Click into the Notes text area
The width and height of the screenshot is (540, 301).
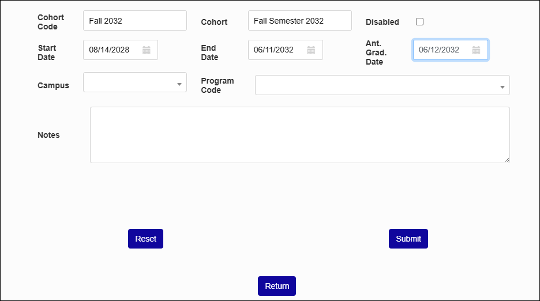click(300, 135)
